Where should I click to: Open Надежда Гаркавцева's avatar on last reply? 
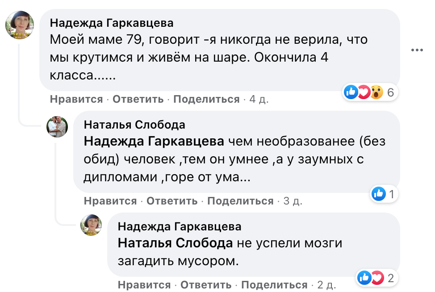click(91, 225)
